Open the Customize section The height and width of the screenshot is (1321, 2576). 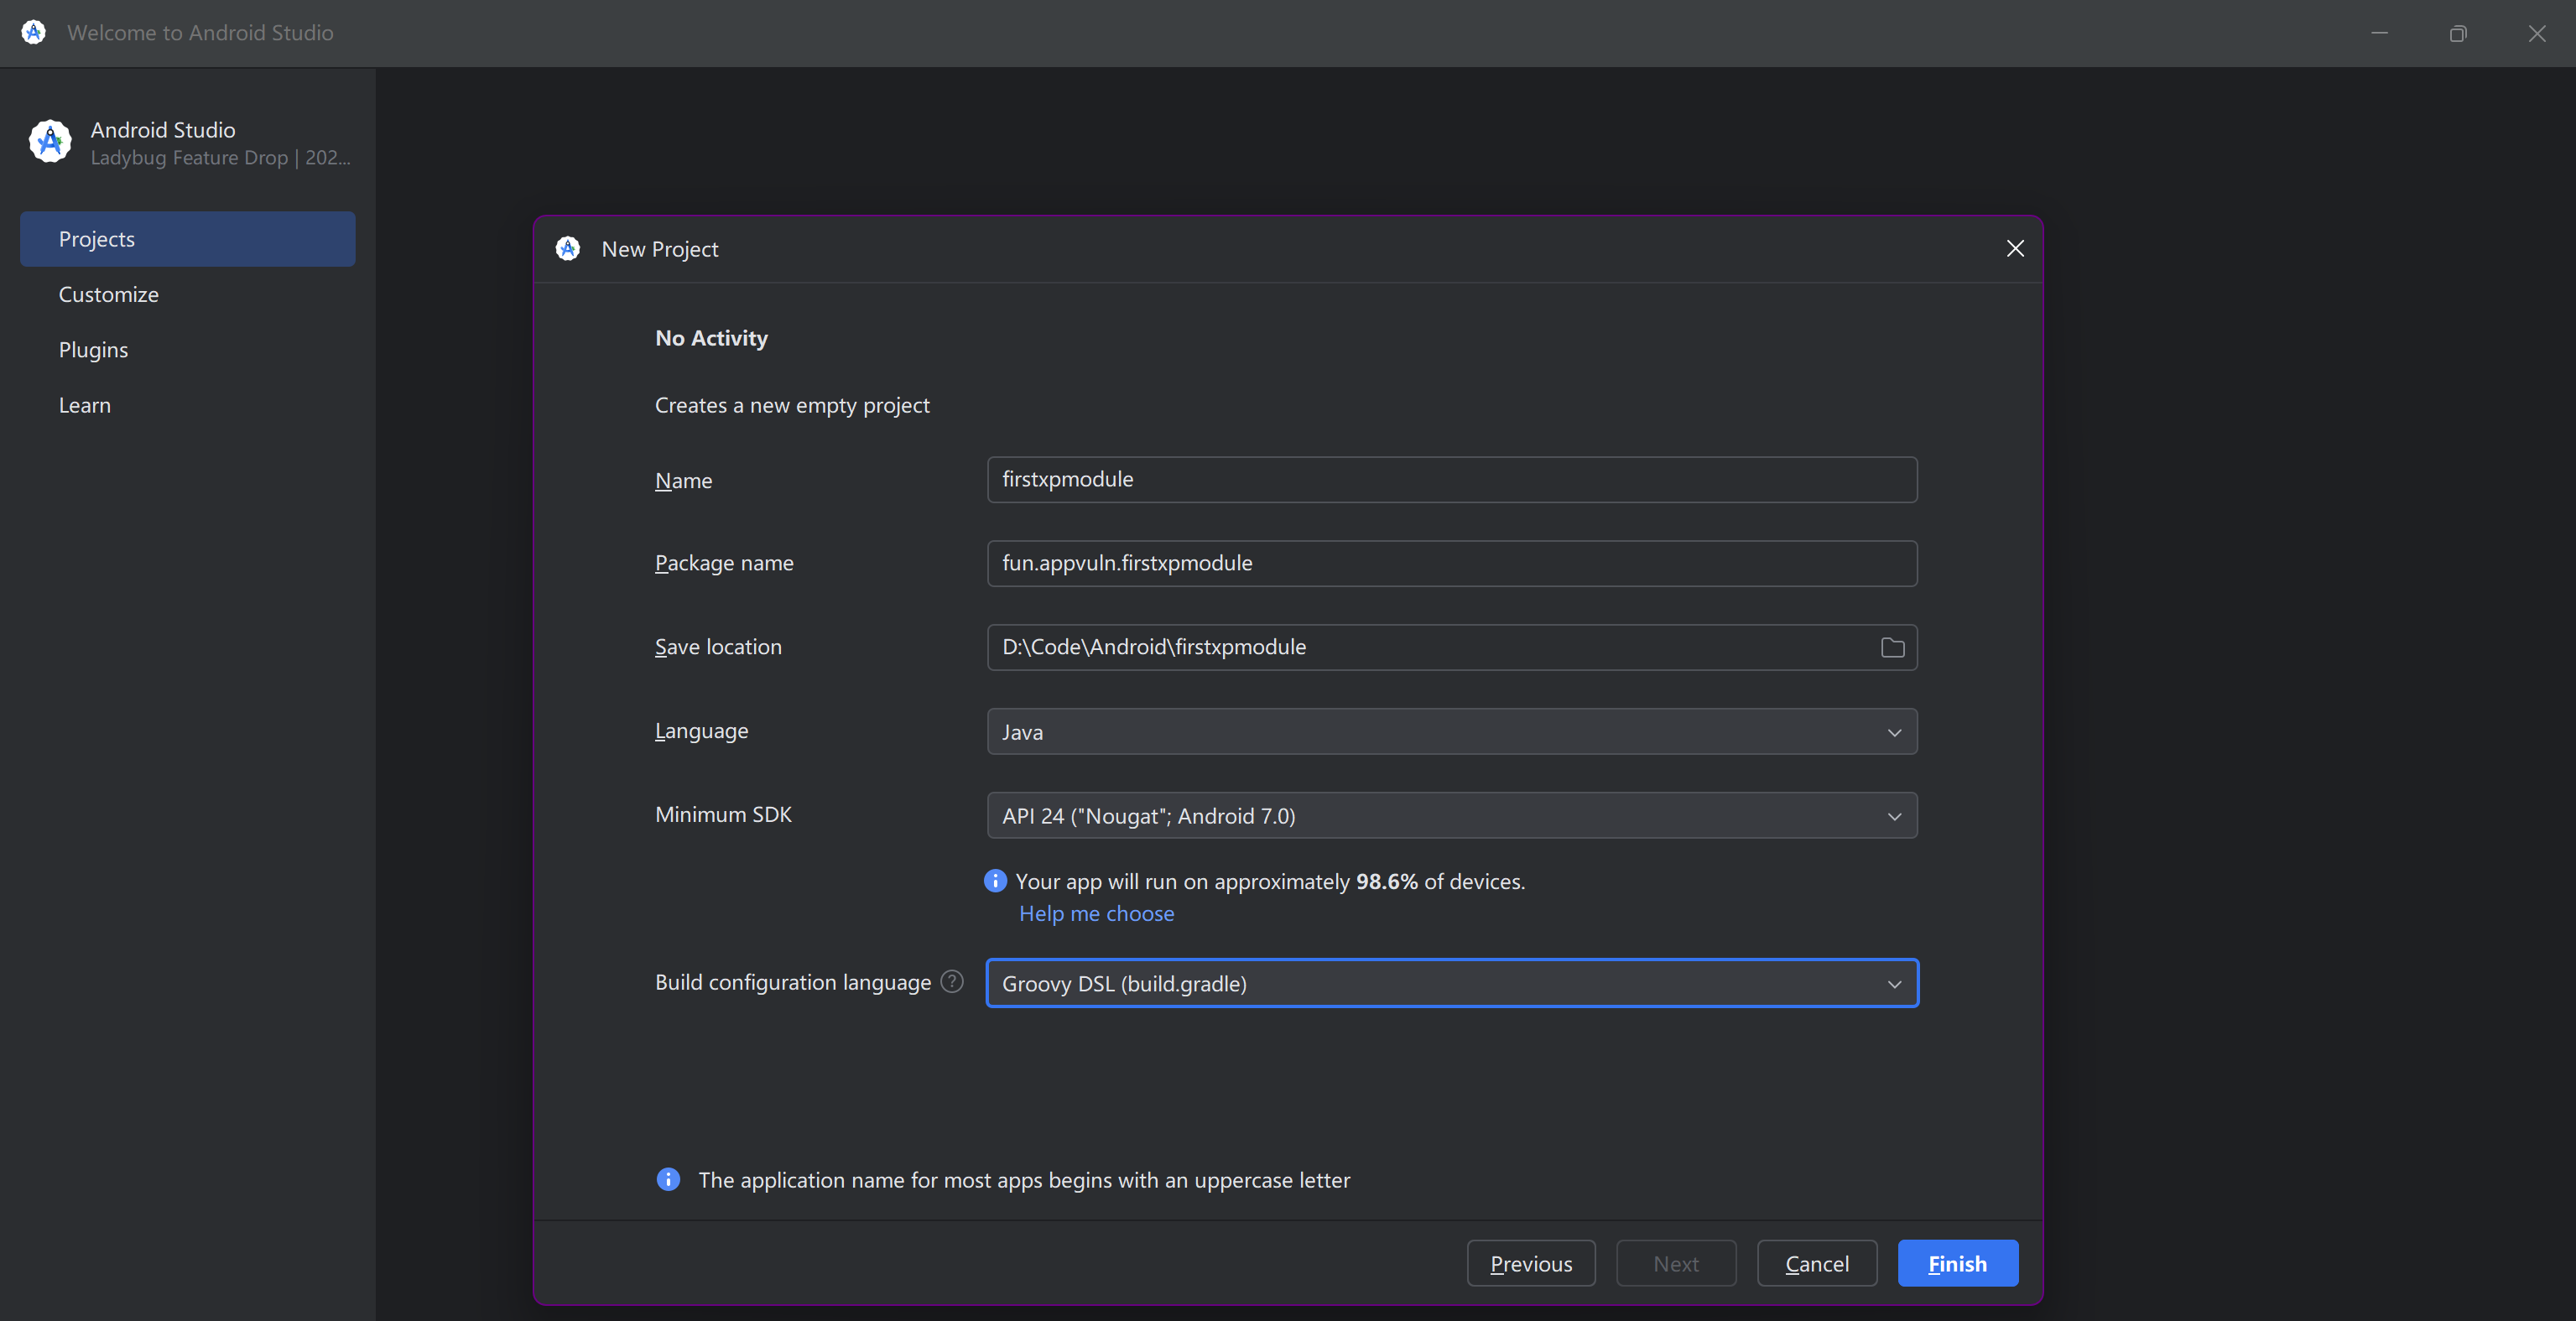coord(188,295)
